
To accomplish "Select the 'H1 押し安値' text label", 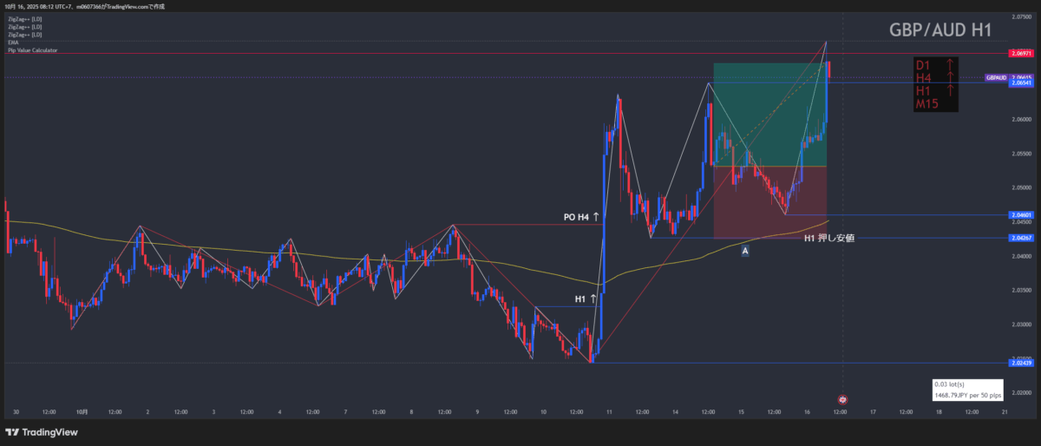I will (829, 238).
